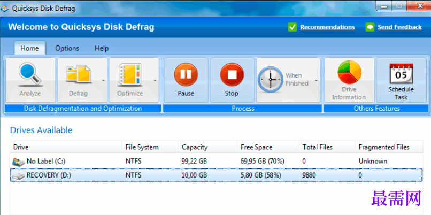
Task: Open the Send Feedback link
Action: click(399, 27)
